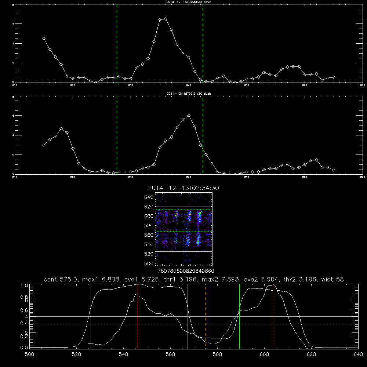The image size is (367, 367).
Task: Click the 'thr1 3.196' value in the stats line
Action: [x=180, y=279]
